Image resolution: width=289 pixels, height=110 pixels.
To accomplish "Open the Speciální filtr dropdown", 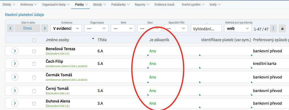I will point(176,28).
